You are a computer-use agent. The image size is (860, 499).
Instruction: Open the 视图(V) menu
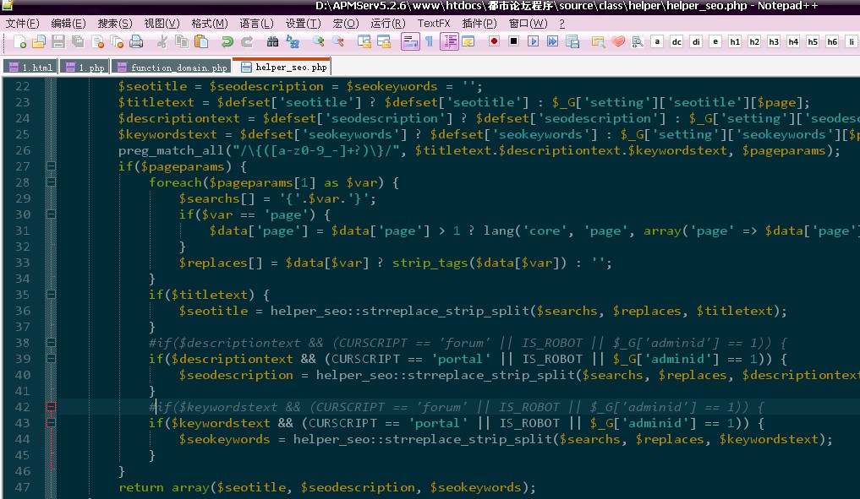coord(162,24)
